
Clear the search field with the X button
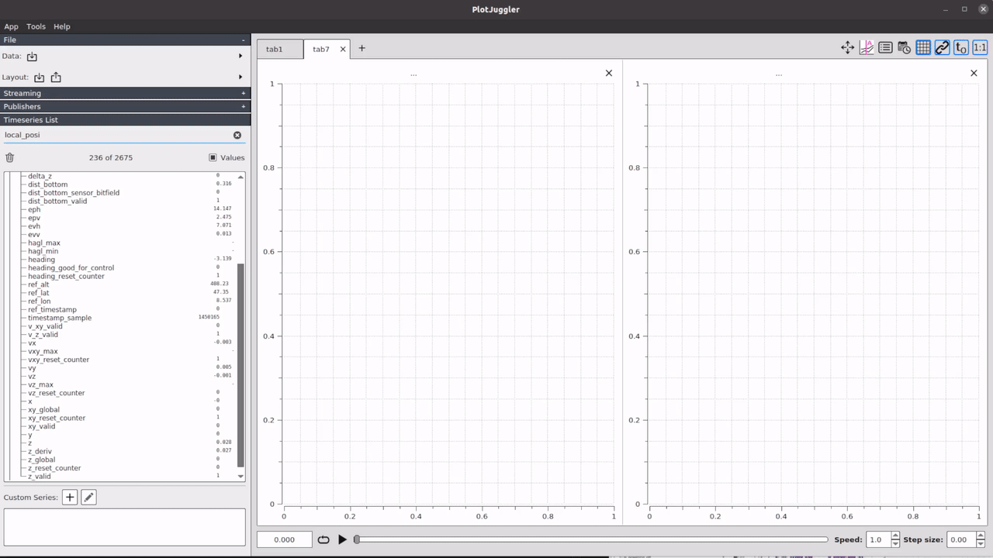pyautogui.click(x=237, y=134)
